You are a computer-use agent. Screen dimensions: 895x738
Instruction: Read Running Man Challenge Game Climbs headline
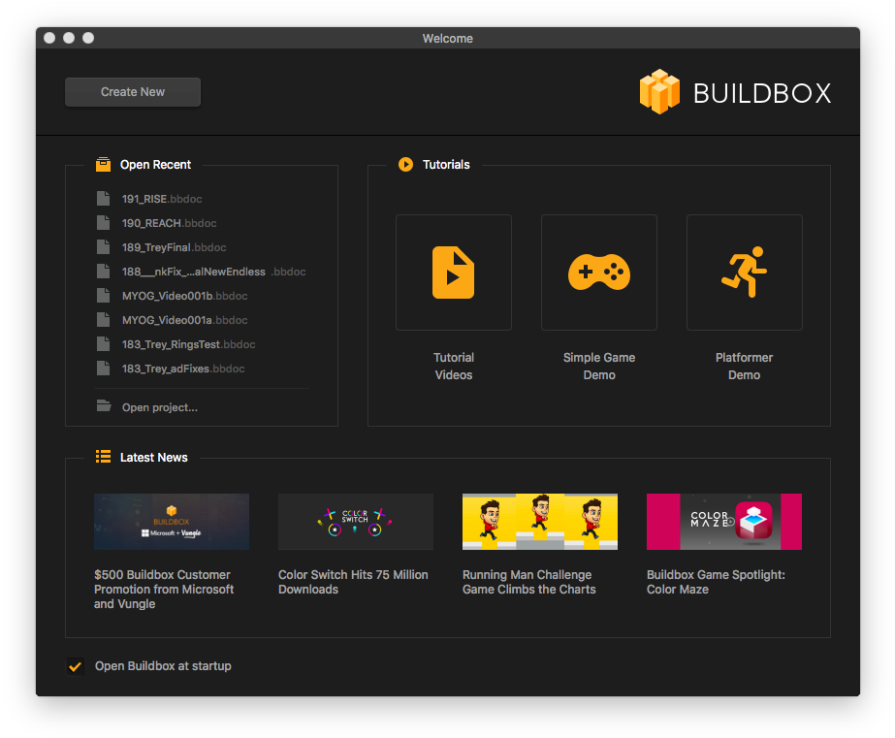point(529,582)
